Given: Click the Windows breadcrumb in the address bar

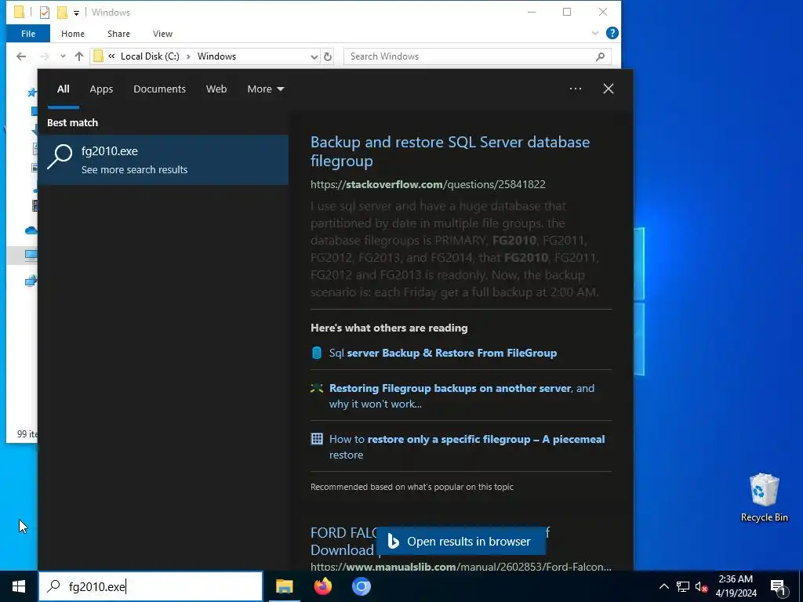Looking at the screenshot, I should coord(216,56).
